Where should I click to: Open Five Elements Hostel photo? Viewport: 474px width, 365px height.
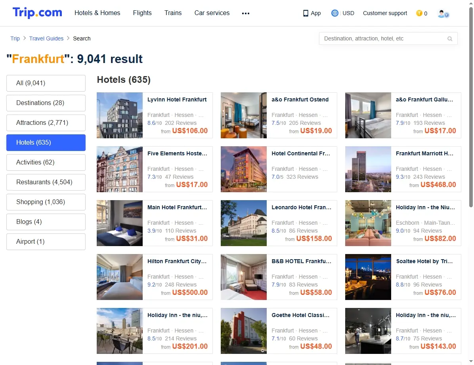pyautogui.click(x=120, y=169)
